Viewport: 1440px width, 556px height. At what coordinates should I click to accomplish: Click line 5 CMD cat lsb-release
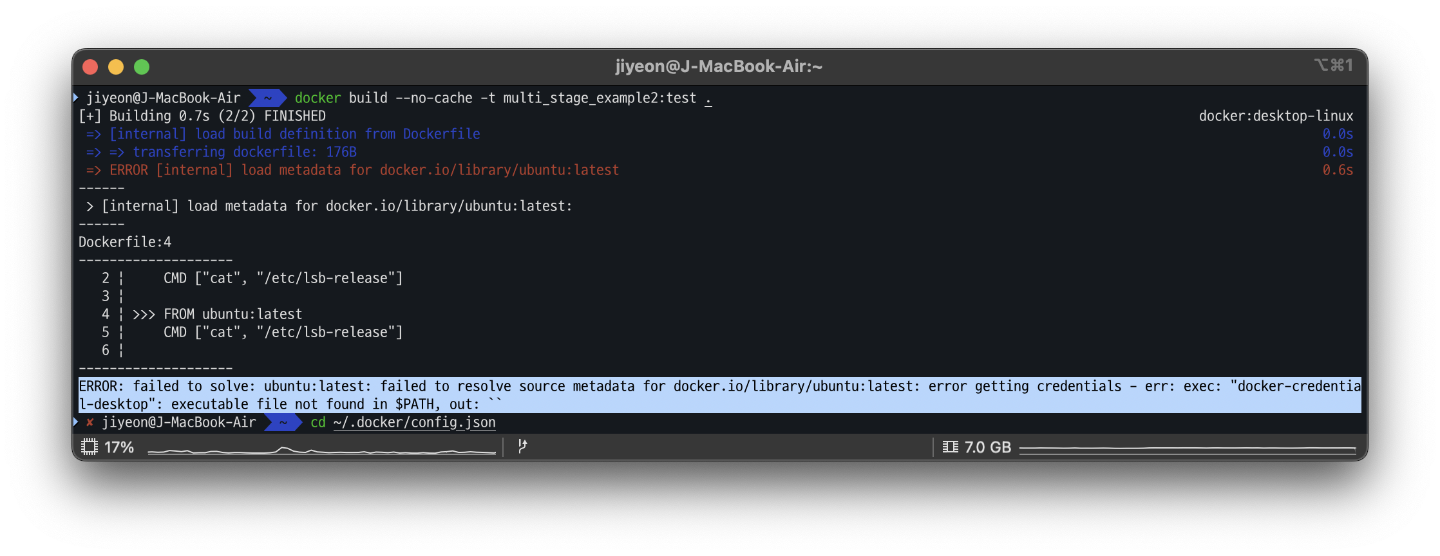(283, 332)
